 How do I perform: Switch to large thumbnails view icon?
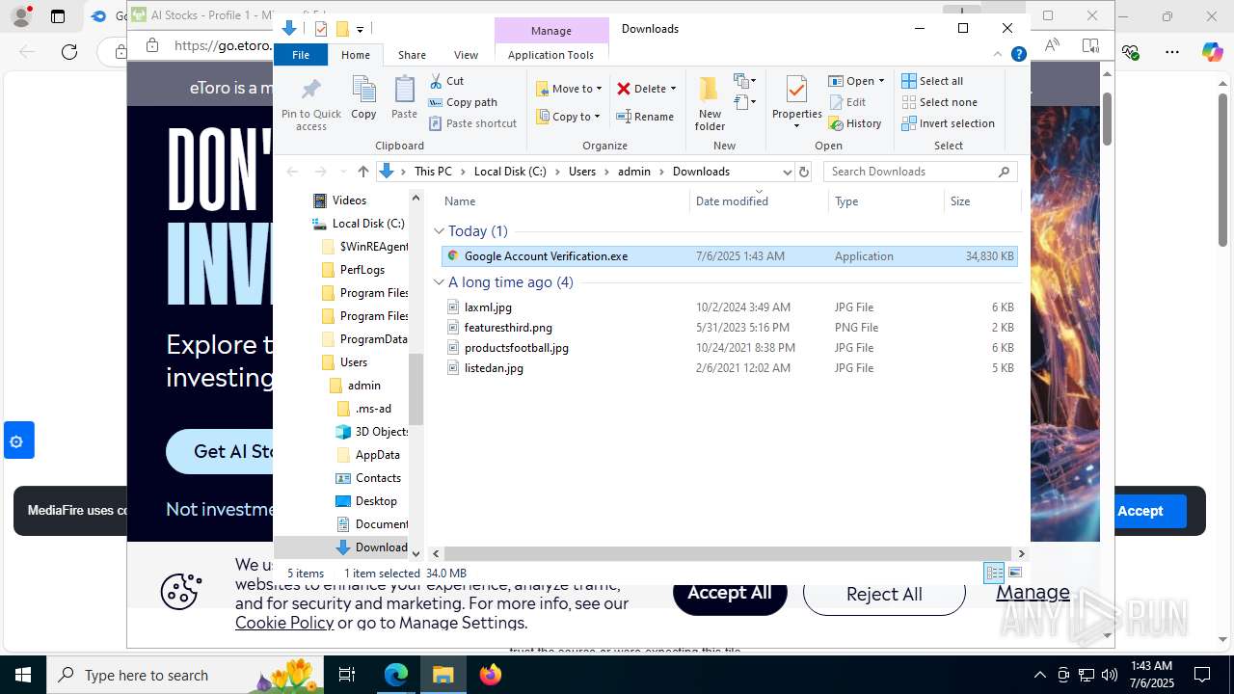pos(1014,573)
